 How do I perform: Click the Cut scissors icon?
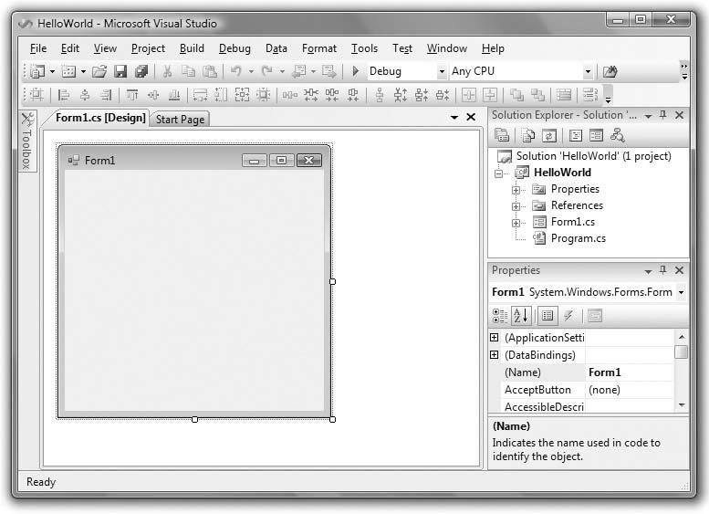pyautogui.click(x=167, y=71)
